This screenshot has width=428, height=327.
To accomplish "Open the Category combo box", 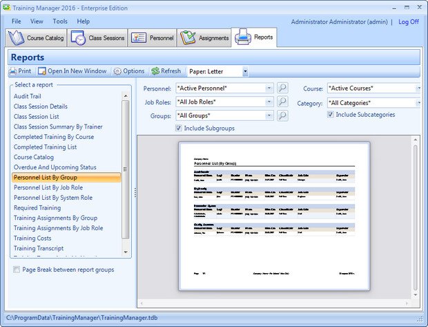I will tap(373, 103).
